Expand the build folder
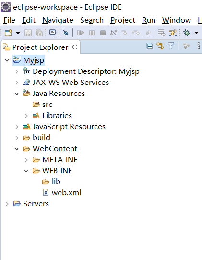The width and height of the screenshot is (202, 260). pos(17,138)
